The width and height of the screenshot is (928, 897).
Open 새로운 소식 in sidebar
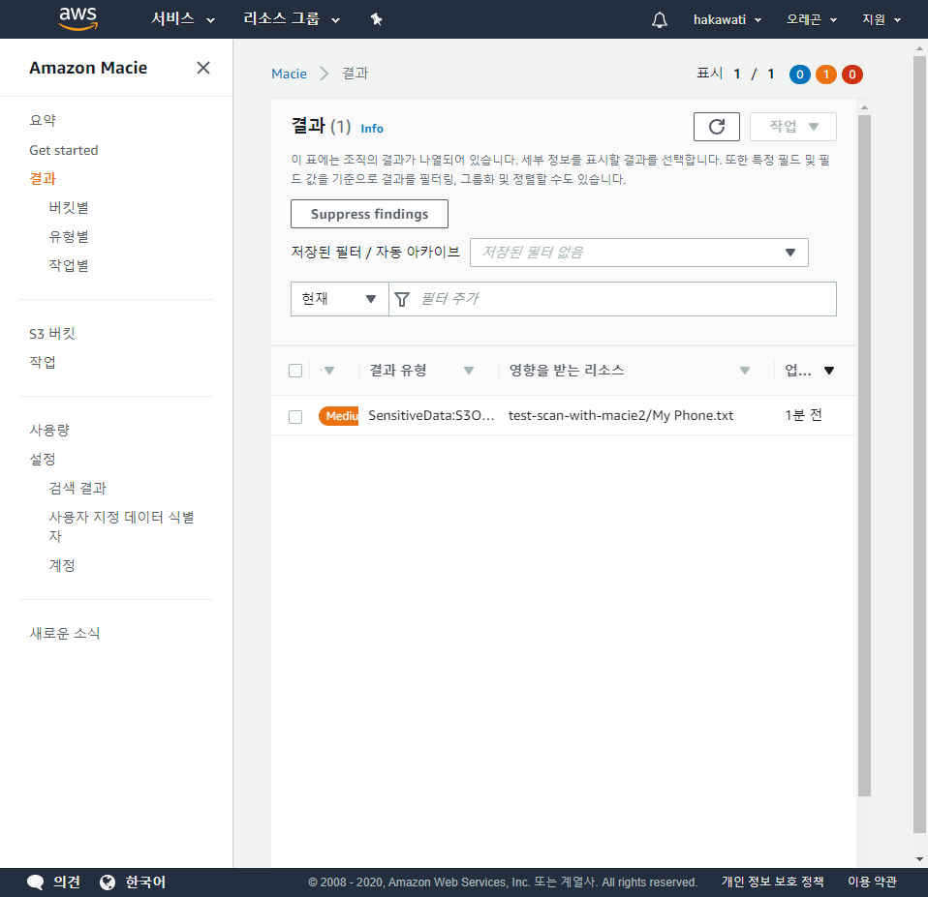point(65,633)
